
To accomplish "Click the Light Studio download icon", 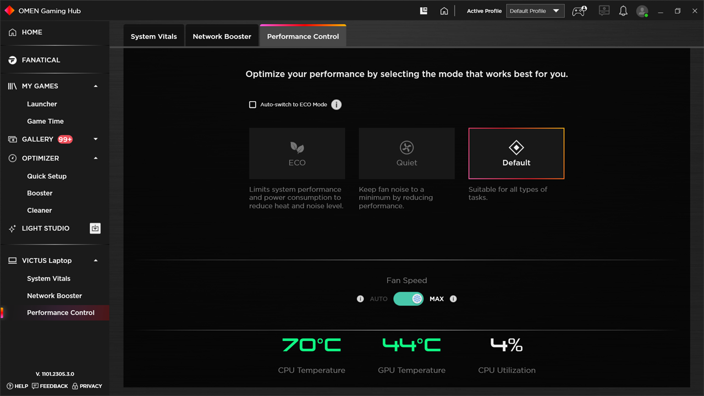I will (x=95, y=228).
